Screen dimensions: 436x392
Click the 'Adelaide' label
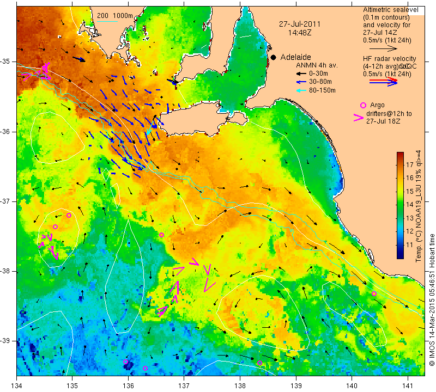tap(295, 57)
